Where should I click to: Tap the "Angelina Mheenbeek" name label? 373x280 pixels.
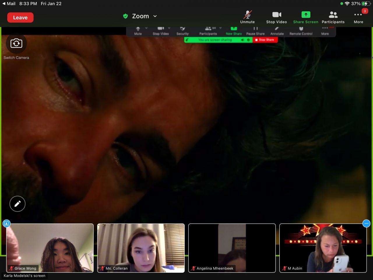tap(215, 268)
